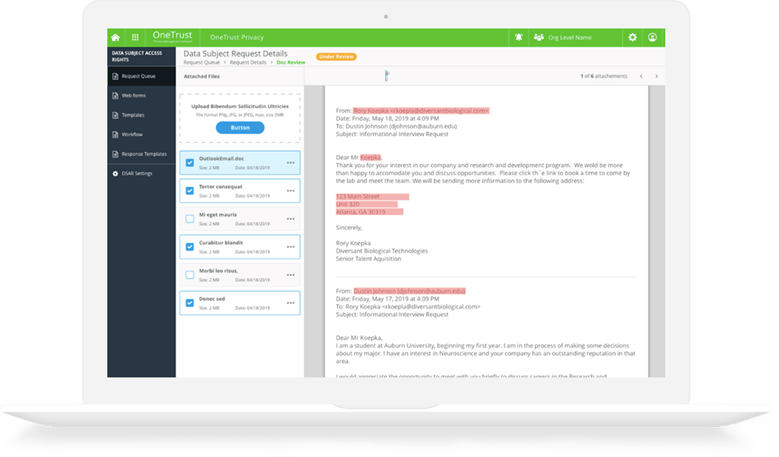Image resolution: width=779 pixels, height=457 pixels.
Task: Uncheck the OutlookEmail.doc checkbox
Action: tap(190, 163)
